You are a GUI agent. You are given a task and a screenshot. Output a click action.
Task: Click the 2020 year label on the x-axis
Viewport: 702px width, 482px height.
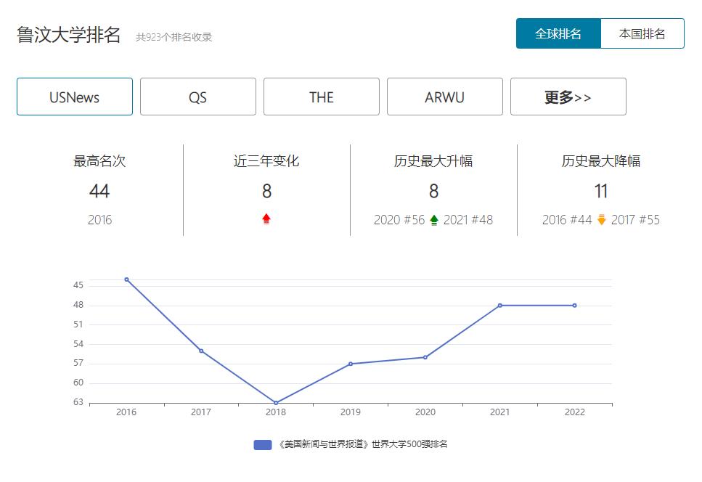[x=425, y=412]
